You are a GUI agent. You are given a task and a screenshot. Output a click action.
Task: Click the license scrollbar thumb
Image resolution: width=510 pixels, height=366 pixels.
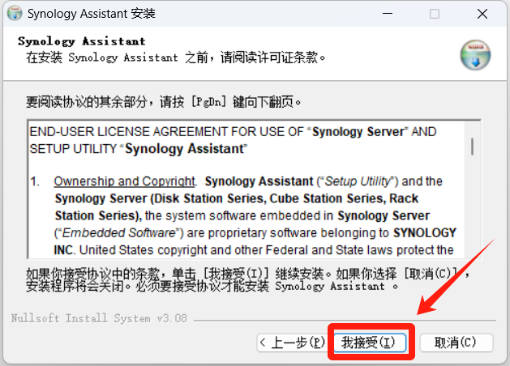coord(472,146)
